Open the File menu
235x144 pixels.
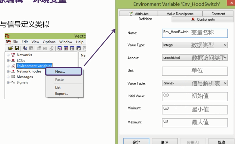15,42
